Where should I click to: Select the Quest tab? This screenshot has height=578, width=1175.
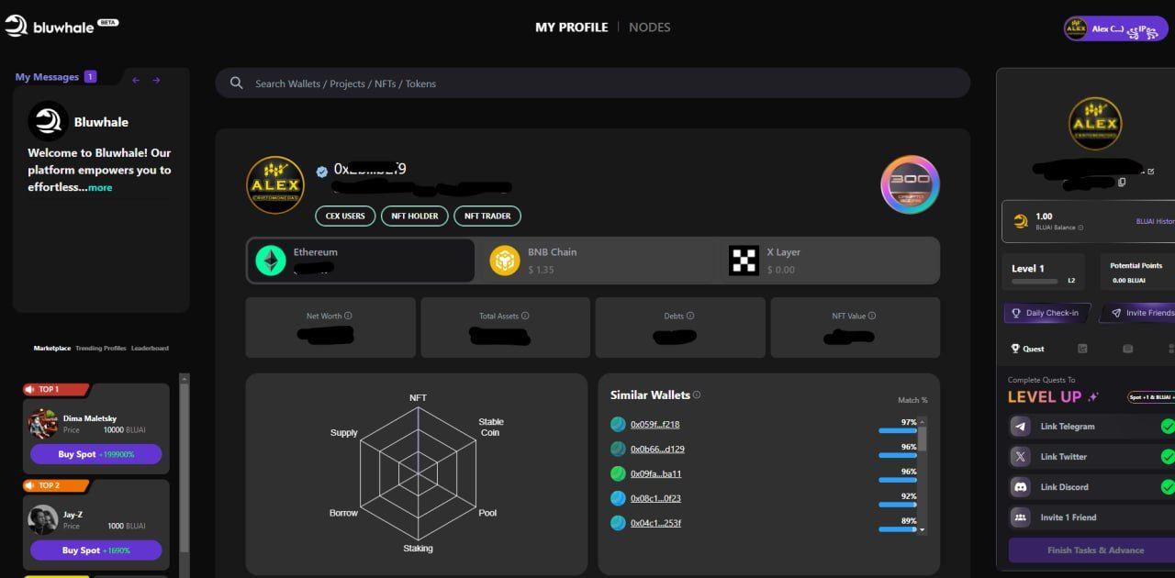point(1027,349)
